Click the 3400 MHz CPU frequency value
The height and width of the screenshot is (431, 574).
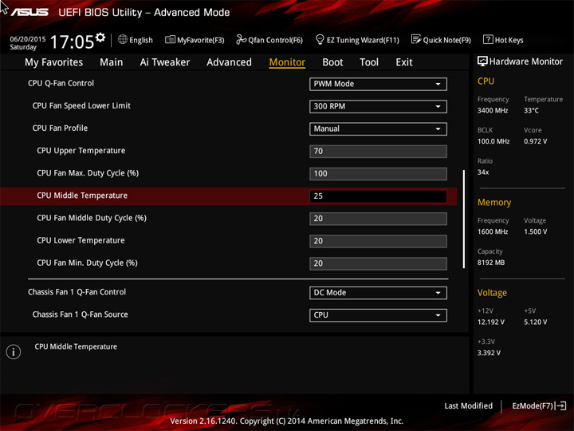493,110
